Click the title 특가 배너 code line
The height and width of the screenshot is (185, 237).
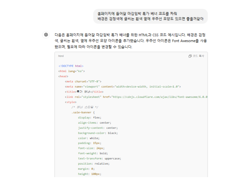tap(84, 92)
